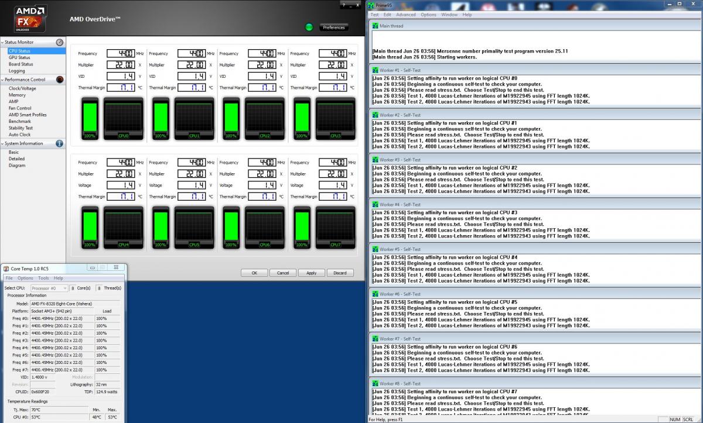Click the CPU4 100% load bar
Image resolution: width=703 pixels, height=423 pixels.
(90, 228)
